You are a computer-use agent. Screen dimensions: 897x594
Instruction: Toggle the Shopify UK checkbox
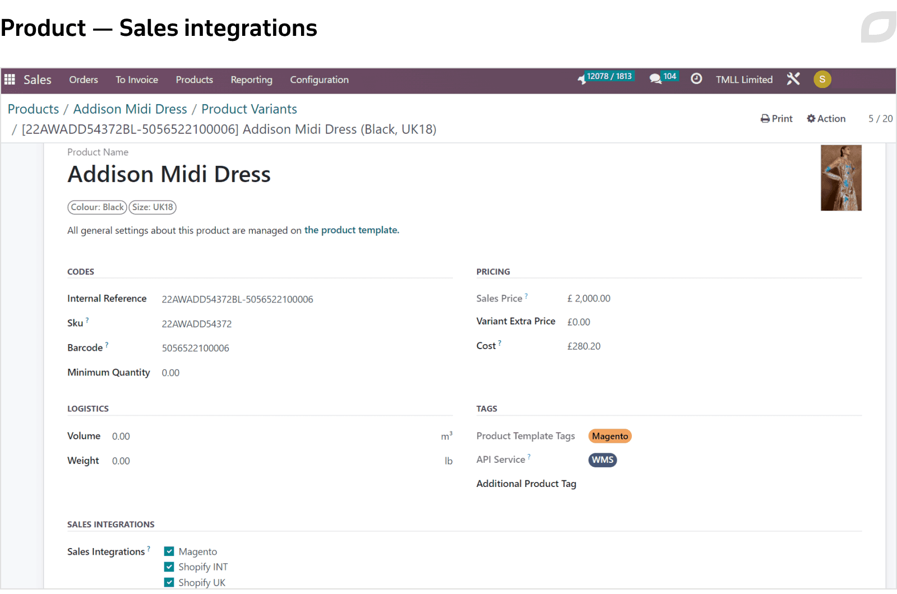(x=169, y=583)
